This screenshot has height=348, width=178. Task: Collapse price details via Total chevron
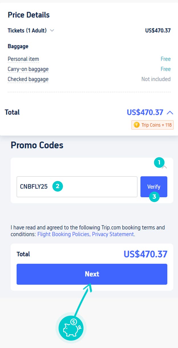click(x=170, y=112)
